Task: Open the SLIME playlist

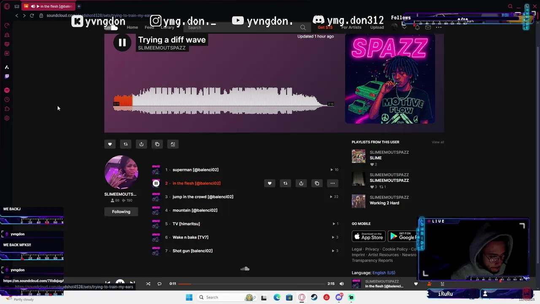Action: (x=375, y=158)
